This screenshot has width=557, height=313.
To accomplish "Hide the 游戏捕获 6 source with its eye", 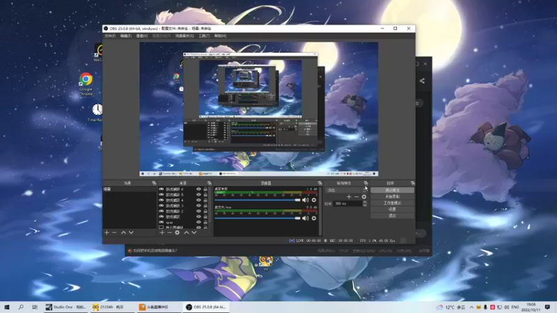I will point(198,189).
